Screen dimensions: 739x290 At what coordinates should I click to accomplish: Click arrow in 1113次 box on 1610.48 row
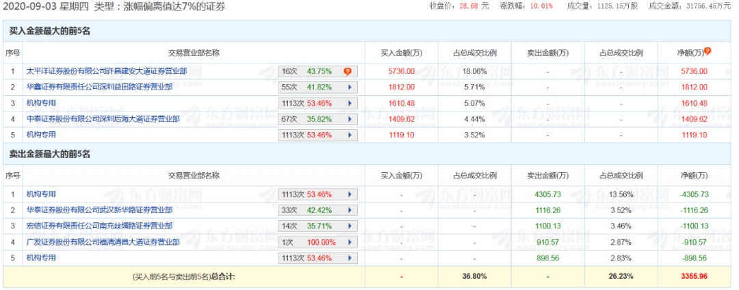pyautogui.click(x=350, y=103)
